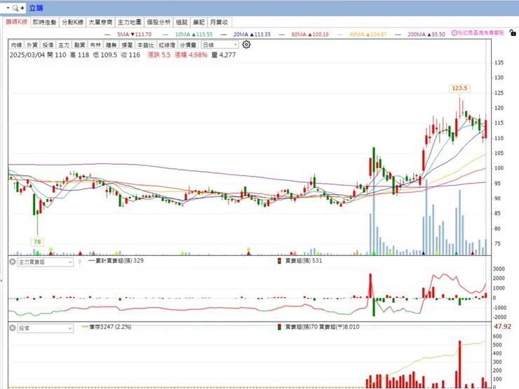Screen dimensions: 519x389
Task: Click the 量 4,277 volume value
Action: [224, 55]
